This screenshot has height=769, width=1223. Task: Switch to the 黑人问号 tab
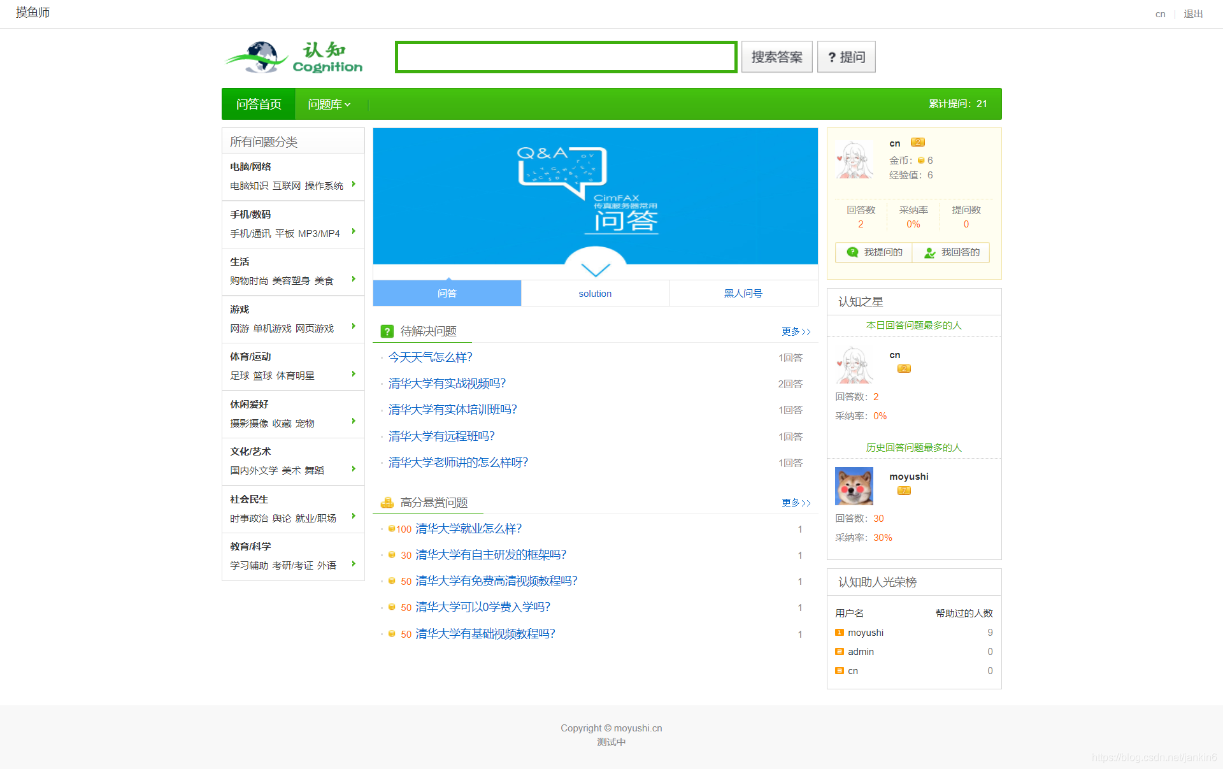tap(743, 293)
